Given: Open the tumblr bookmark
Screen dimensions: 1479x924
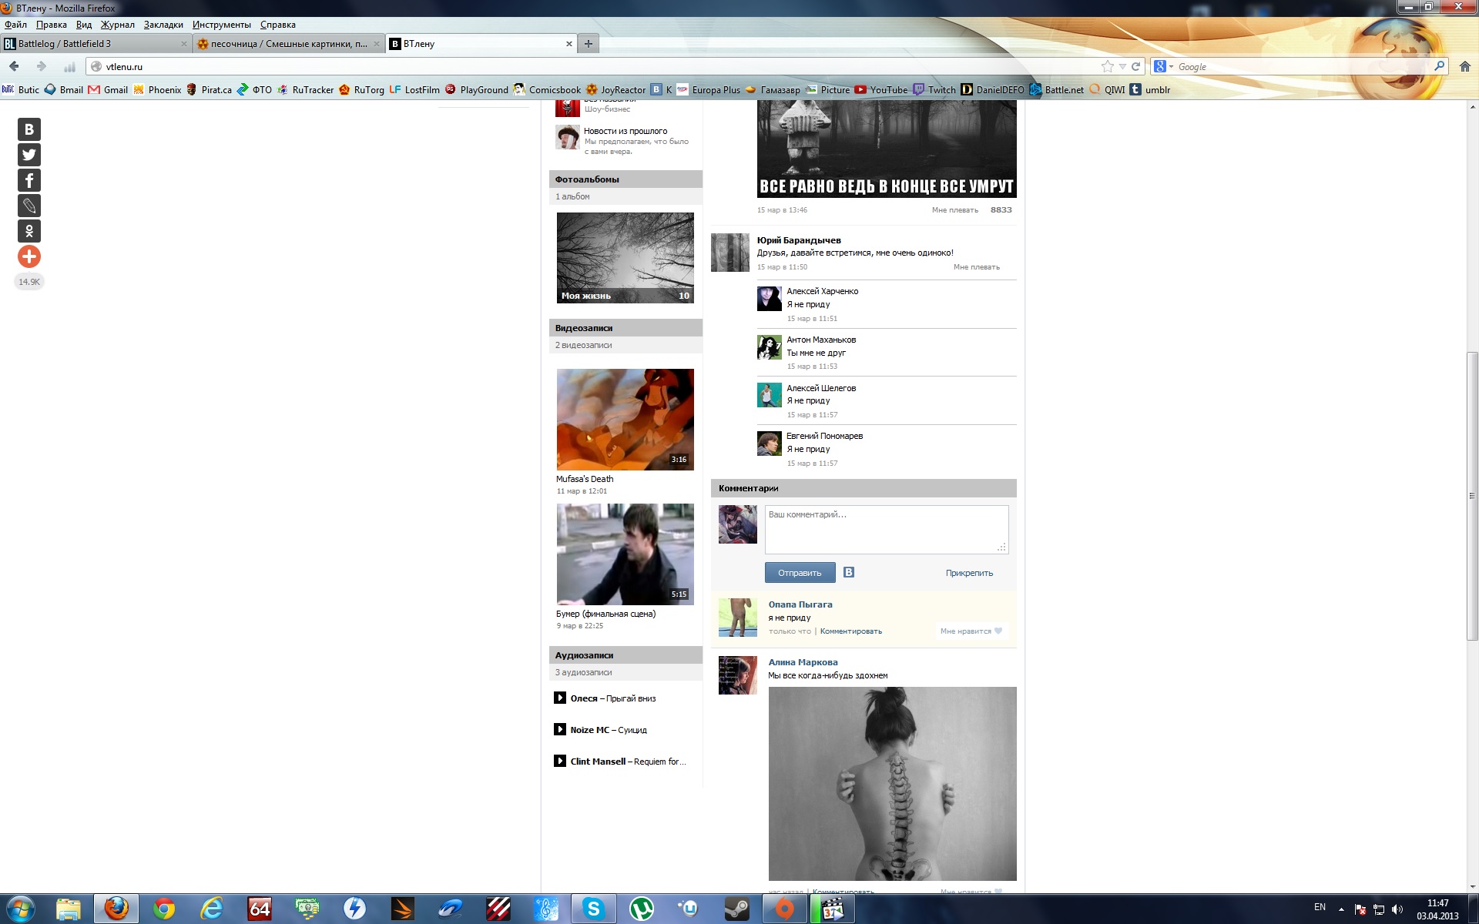Looking at the screenshot, I should pyautogui.click(x=1150, y=89).
